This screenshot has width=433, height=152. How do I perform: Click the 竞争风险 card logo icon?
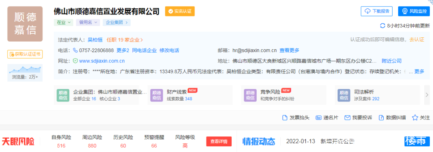[250, 95]
